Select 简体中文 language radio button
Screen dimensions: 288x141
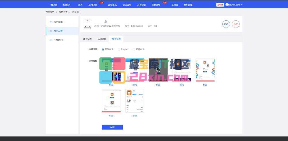click(x=103, y=49)
